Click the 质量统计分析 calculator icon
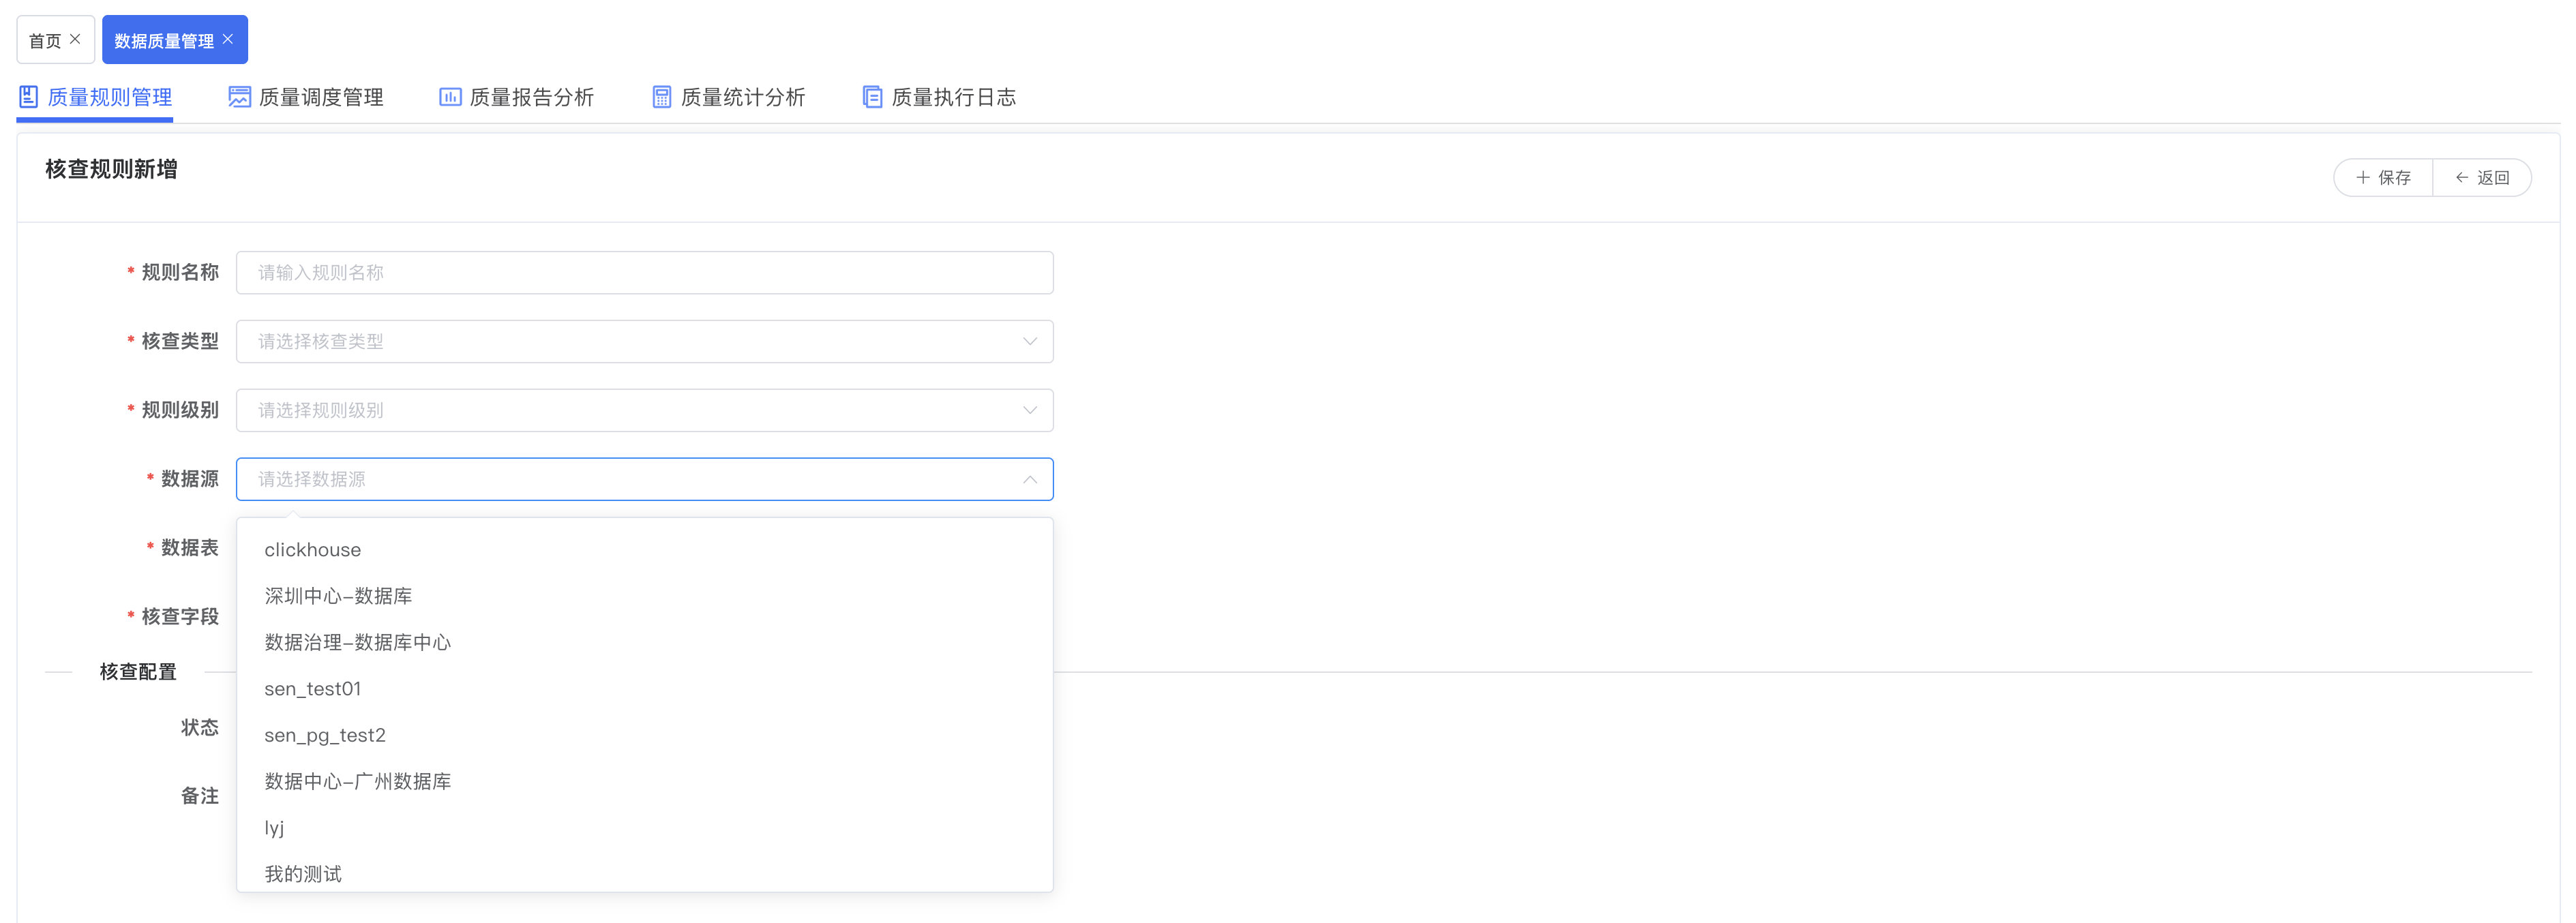The height and width of the screenshot is (923, 2576). coord(661,97)
